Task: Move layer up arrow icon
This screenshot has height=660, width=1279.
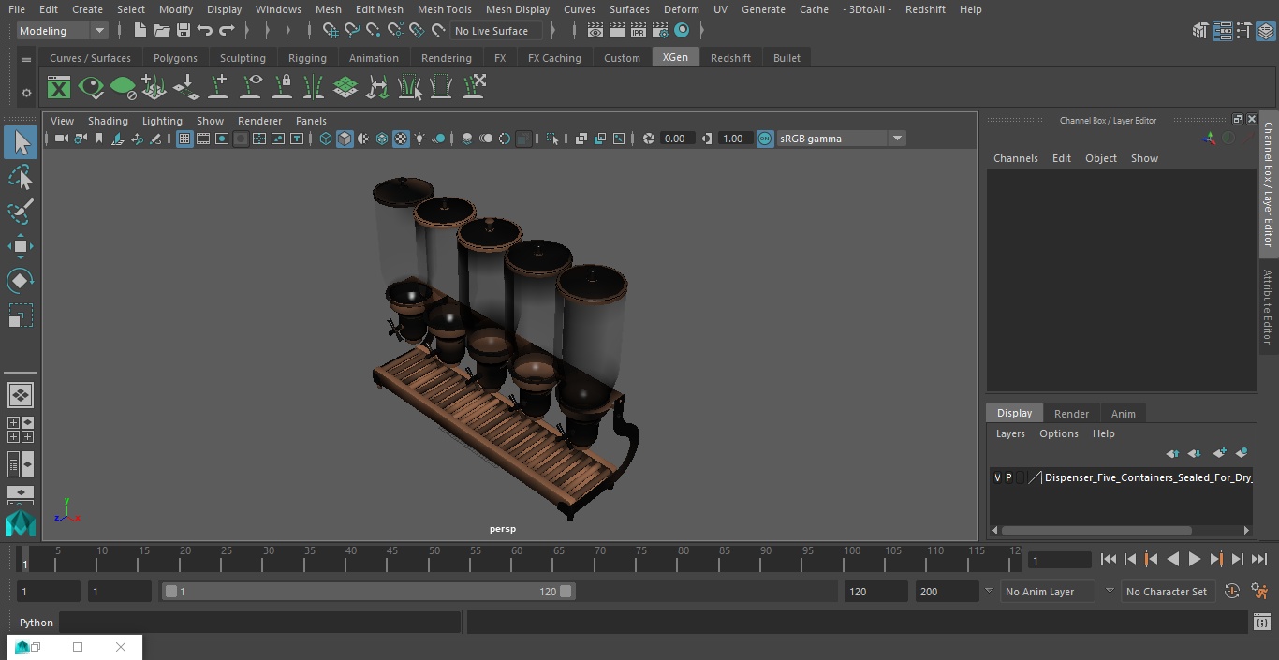Action: pos(1172,453)
